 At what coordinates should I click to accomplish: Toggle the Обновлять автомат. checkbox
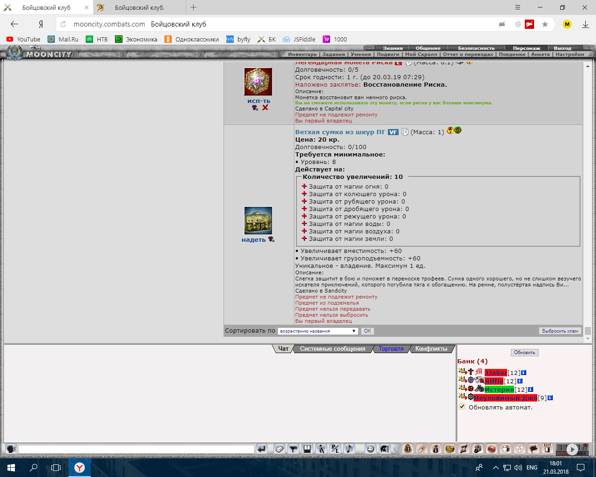click(462, 407)
